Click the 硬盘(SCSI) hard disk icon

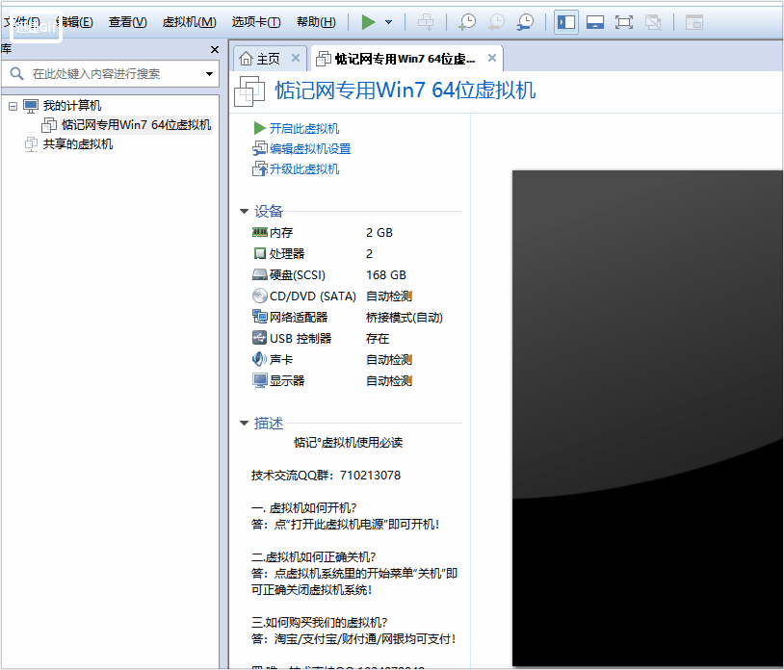(x=259, y=274)
